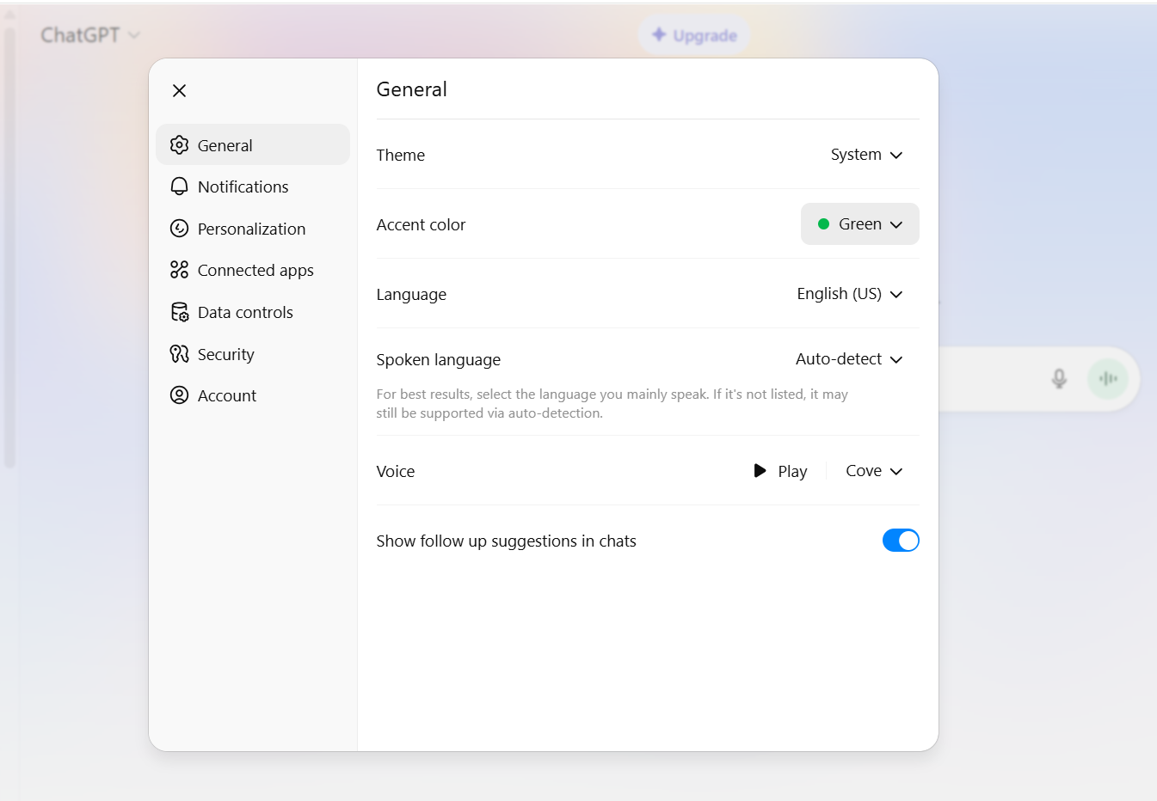Click the spoken language help description text
Viewport: 1157px width, 801px height.
pyautogui.click(x=612, y=403)
